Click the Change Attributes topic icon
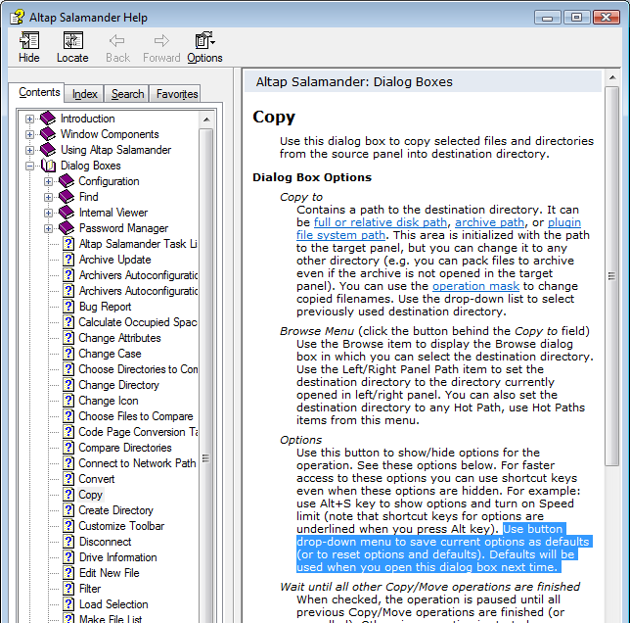 pyautogui.click(x=68, y=338)
